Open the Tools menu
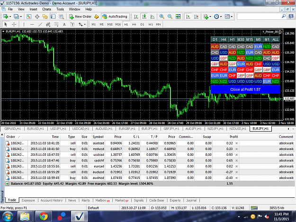Screen dimensions: 296x222 click(x=60, y=9)
